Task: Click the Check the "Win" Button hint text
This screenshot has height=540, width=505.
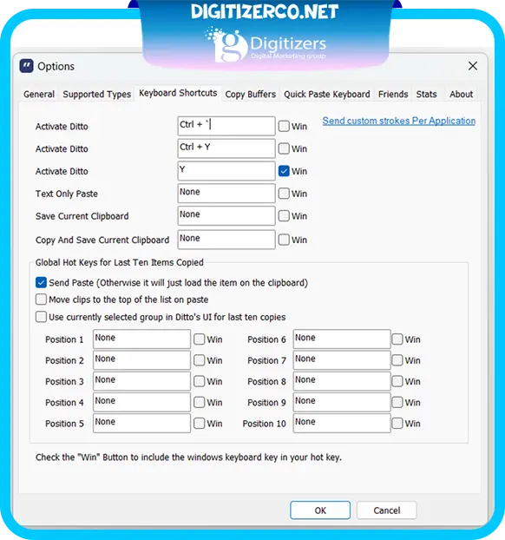Action: click(x=188, y=458)
